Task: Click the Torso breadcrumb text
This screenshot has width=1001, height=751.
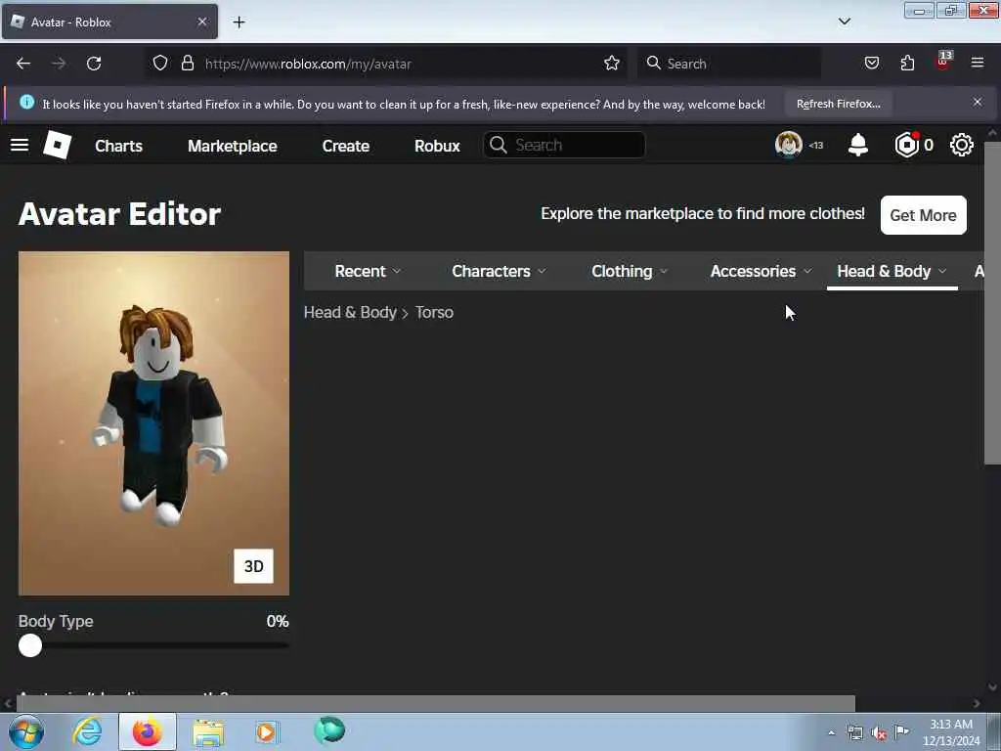Action: [434, 312]
